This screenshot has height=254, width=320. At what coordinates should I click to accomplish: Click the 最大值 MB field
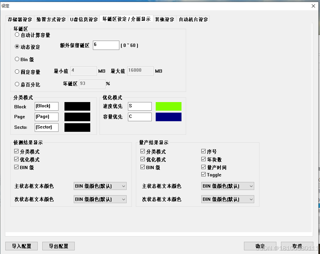pyautogui.click(x=140, y=71)
